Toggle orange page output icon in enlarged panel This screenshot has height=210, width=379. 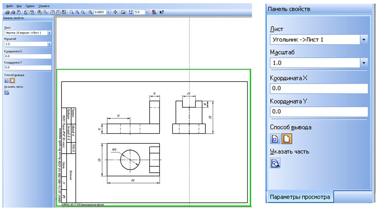point(287,139)
